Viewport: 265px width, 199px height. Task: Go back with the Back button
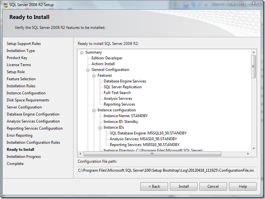pos(154,187)
